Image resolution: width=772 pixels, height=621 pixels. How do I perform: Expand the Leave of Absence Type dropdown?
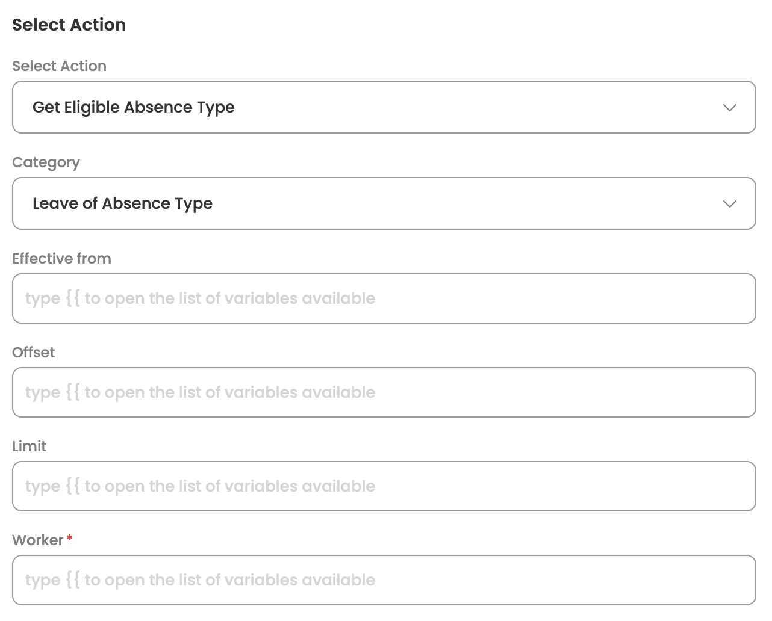[x=384, y=203]
